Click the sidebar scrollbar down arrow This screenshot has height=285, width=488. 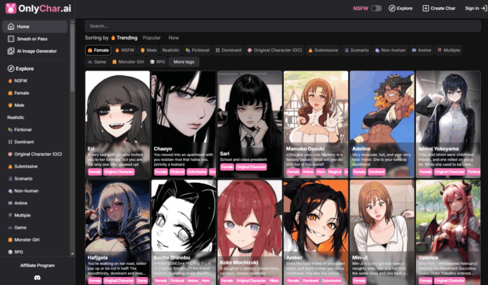(72, 281)
